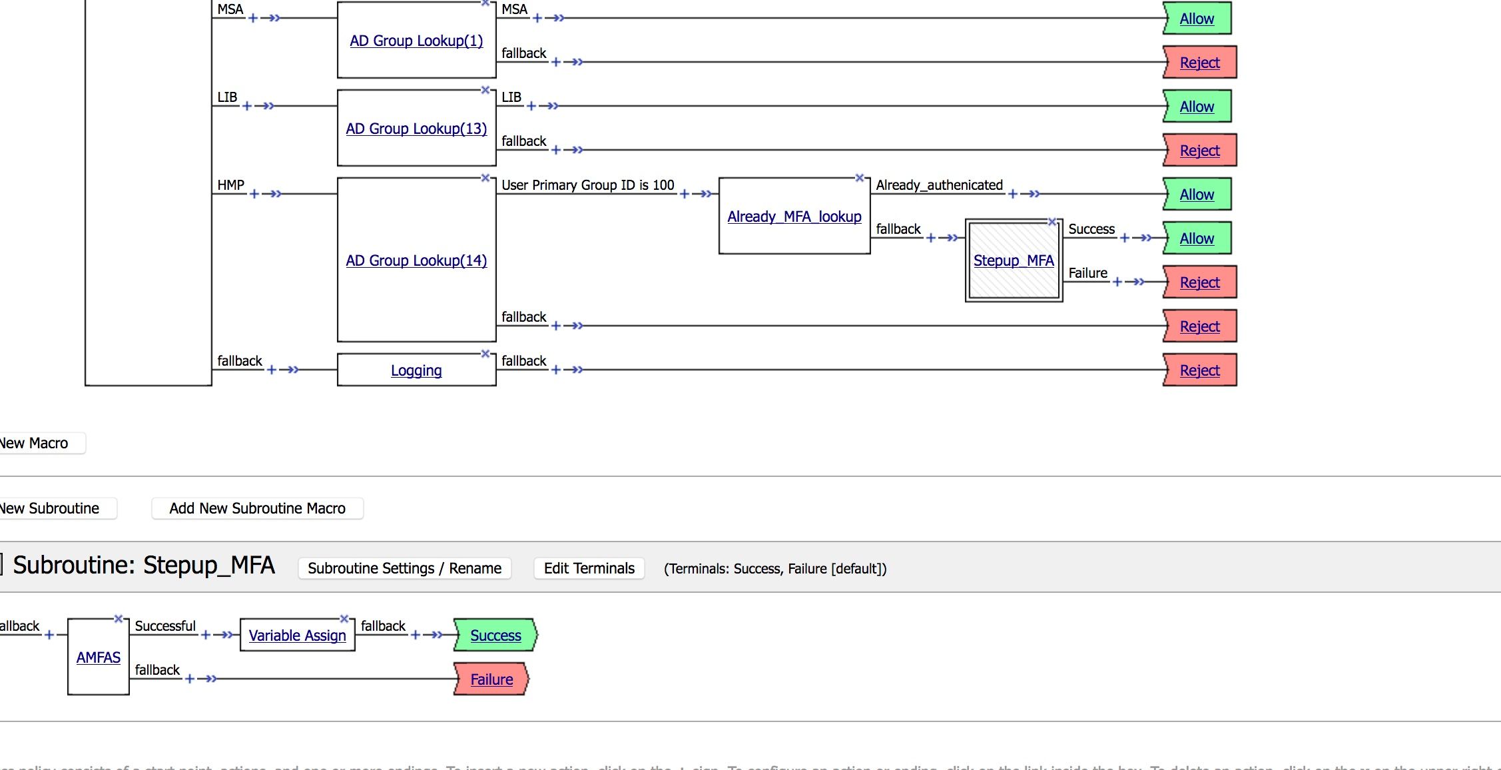The width and height of the screenshot is (1501, 770).
Task: Open the Variable Assign action link
Action: coord(297,635)
